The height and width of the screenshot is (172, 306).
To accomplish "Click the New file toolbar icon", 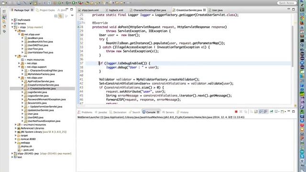I will click(x=3, y=3).
